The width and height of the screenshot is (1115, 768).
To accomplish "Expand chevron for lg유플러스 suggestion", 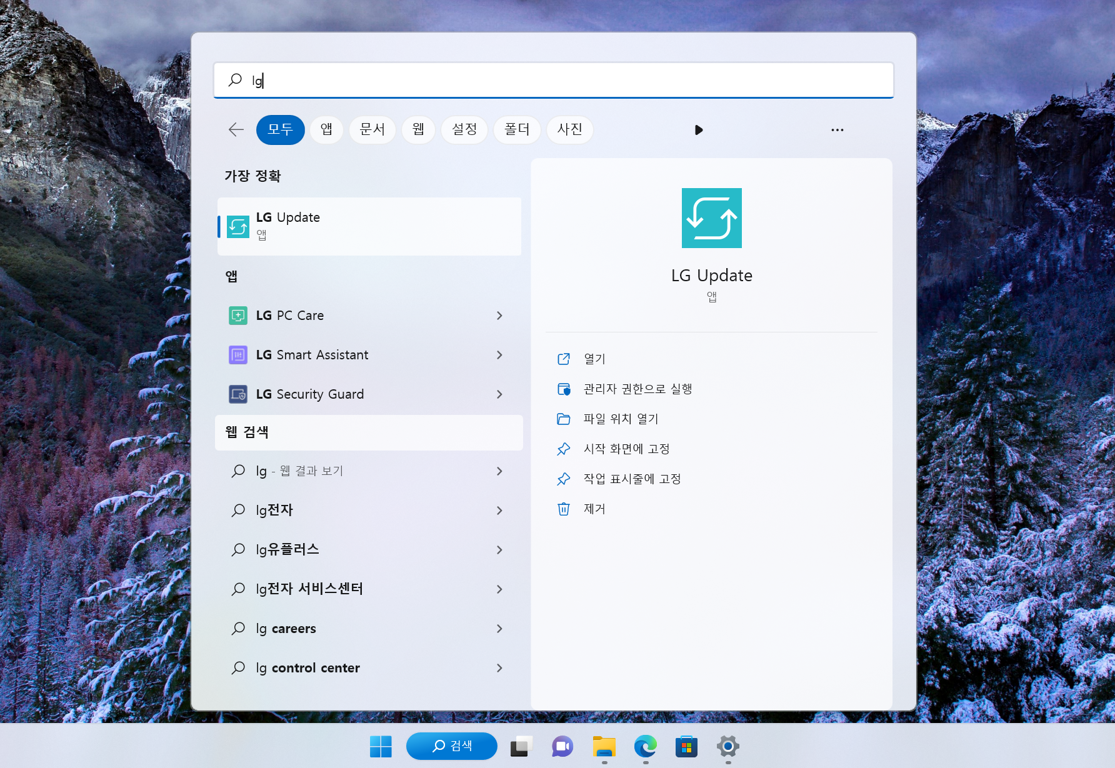I will point(499,550).
